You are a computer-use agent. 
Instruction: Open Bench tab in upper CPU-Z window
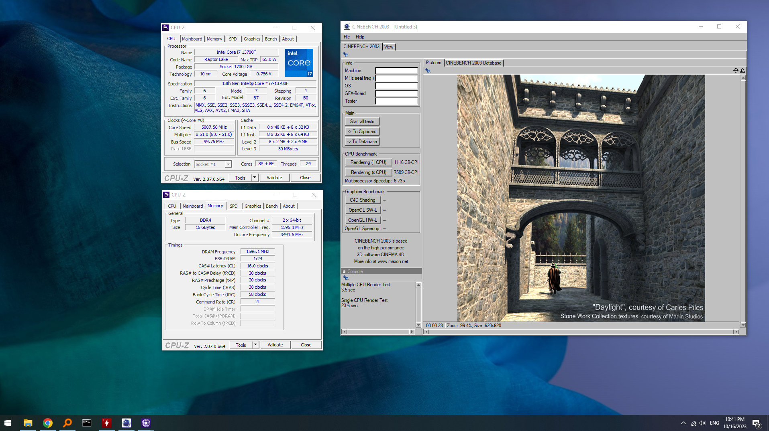271,39
